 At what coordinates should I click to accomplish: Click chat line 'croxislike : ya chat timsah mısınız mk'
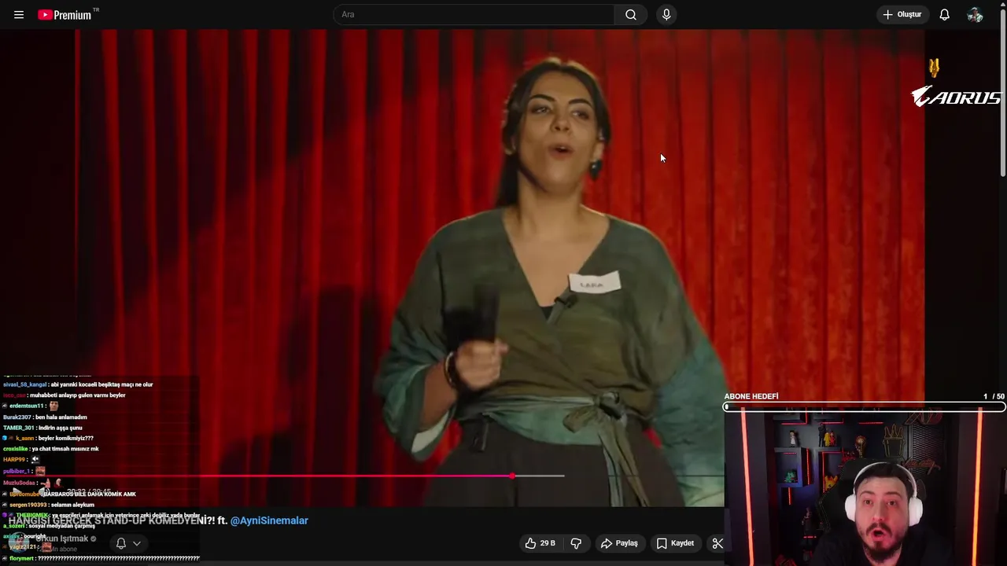pyautogui.click(x=50, y=449)
